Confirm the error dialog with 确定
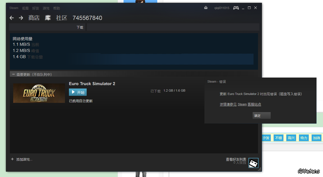 click(261, 115)
